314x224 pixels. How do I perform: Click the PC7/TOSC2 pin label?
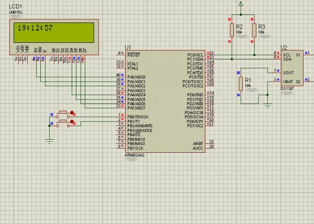coord(193,86)
